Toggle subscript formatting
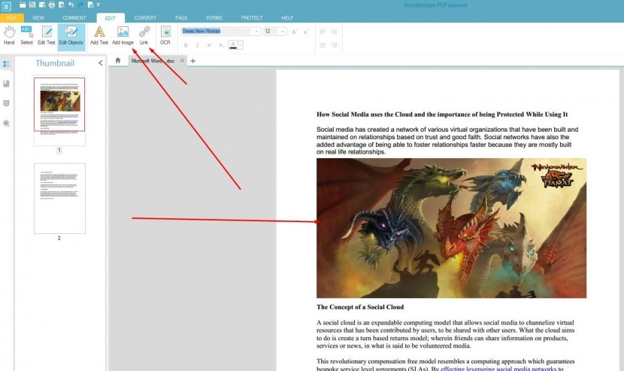 (x=221, y=45)
